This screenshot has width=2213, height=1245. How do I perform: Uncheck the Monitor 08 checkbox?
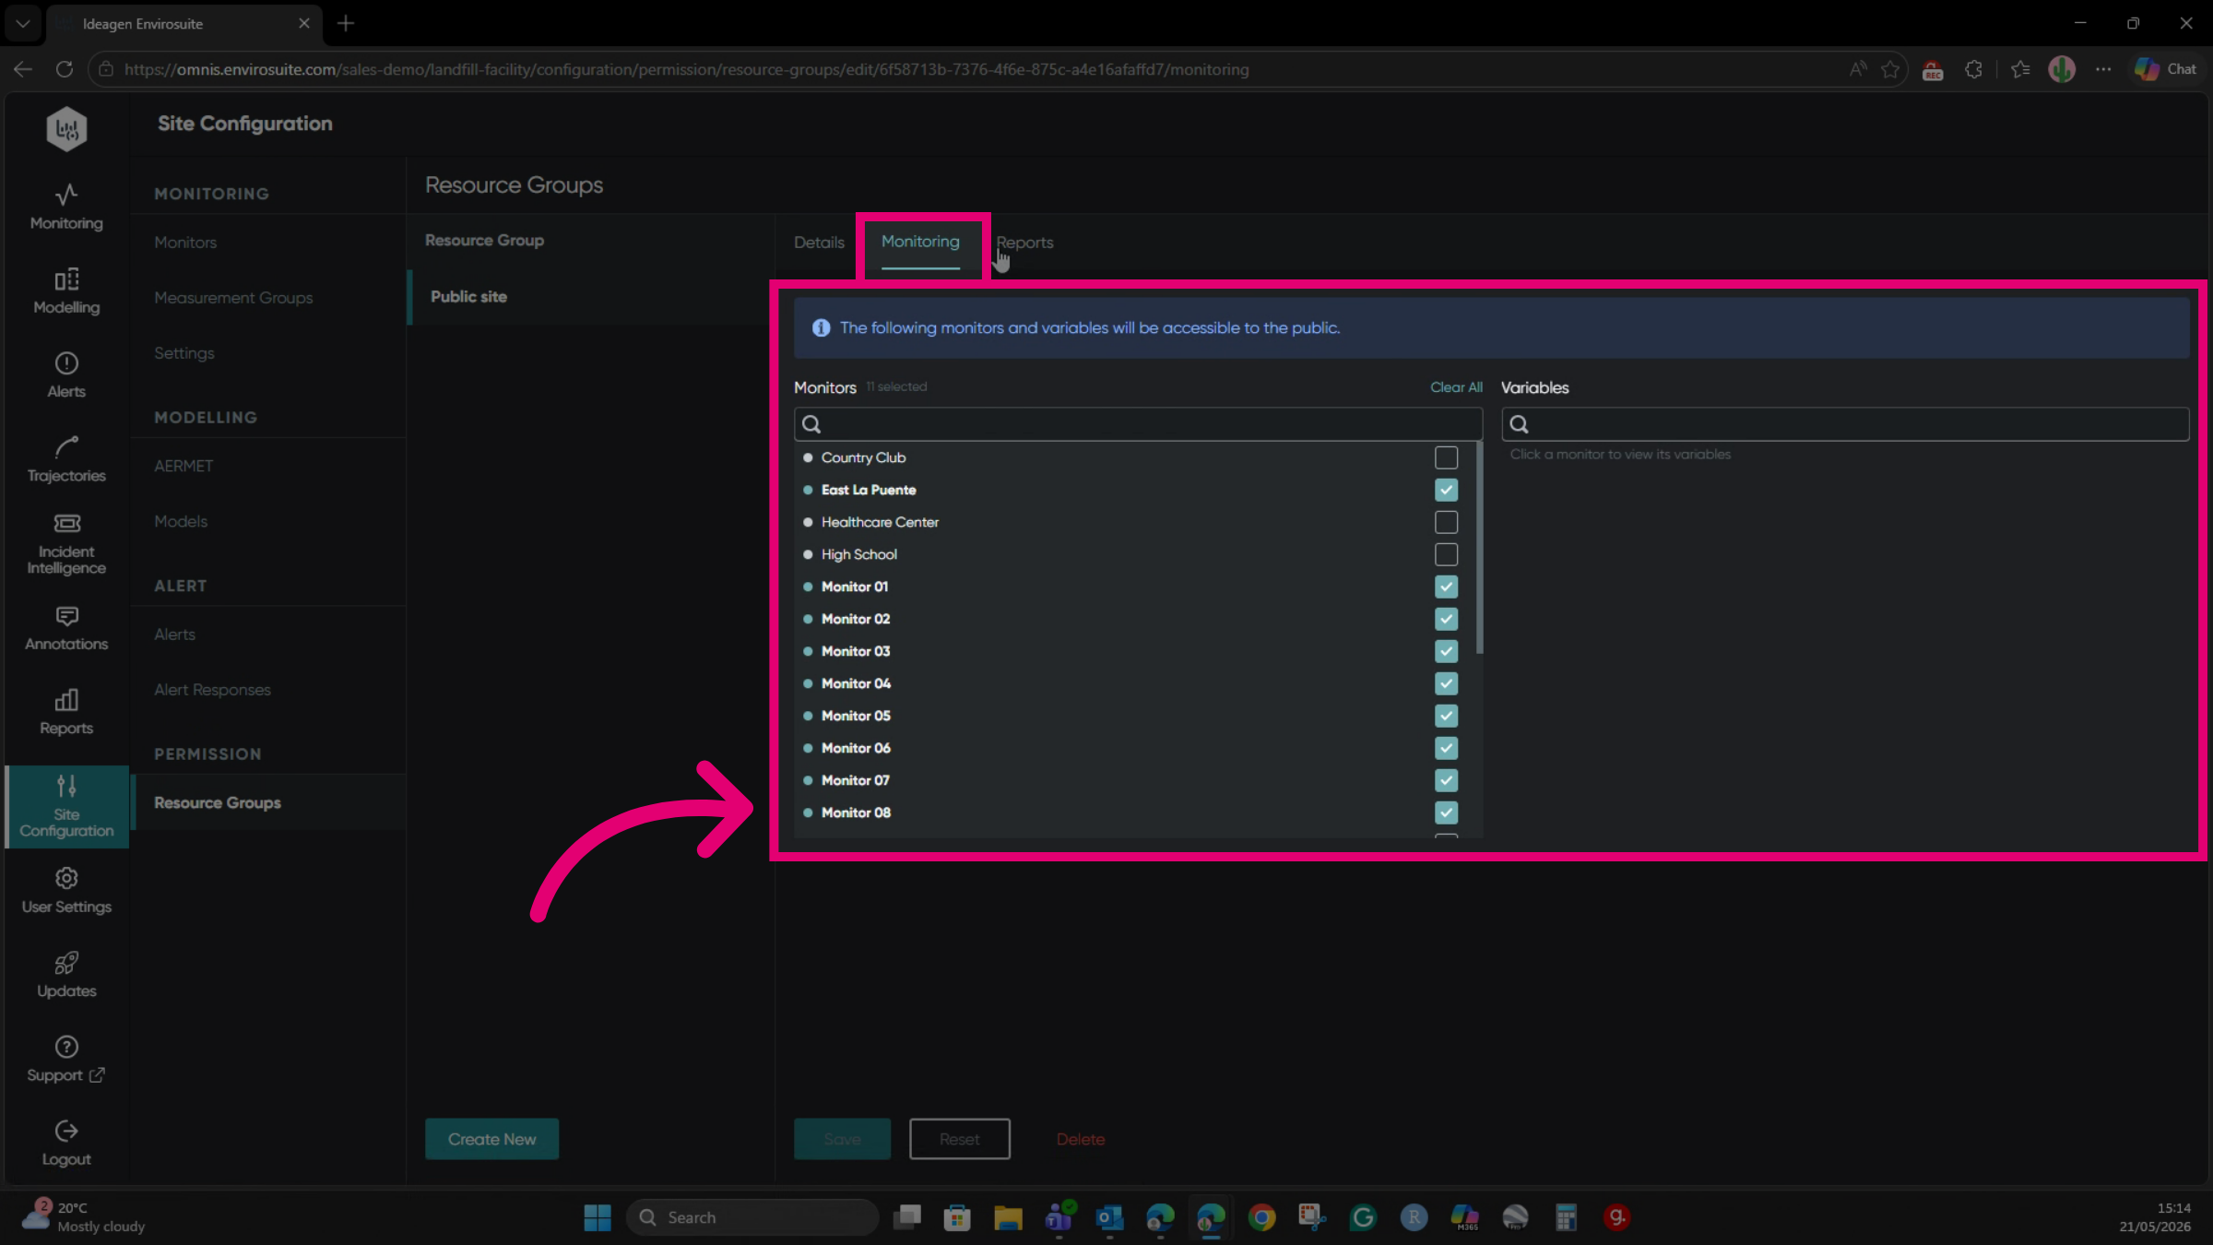coord(1446,812)
